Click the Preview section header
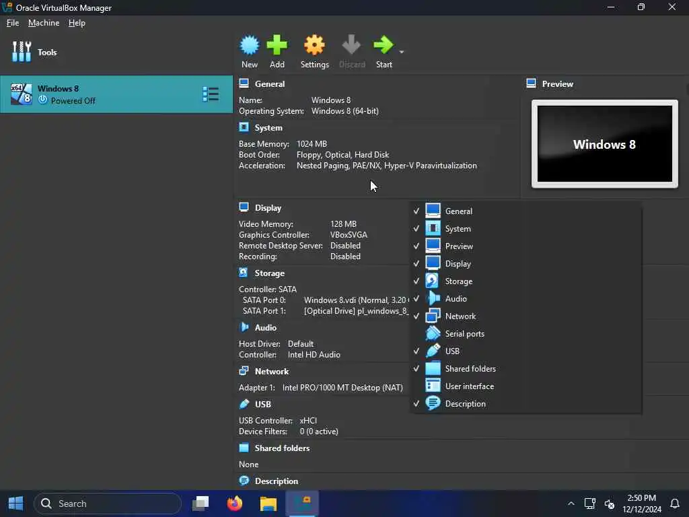The width and height of the screenshot is (689, 517). tap(557, 84)
